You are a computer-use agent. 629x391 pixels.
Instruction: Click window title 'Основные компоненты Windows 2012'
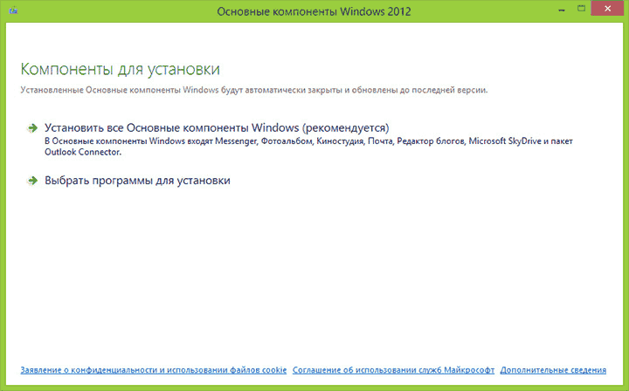coord(314,11)
